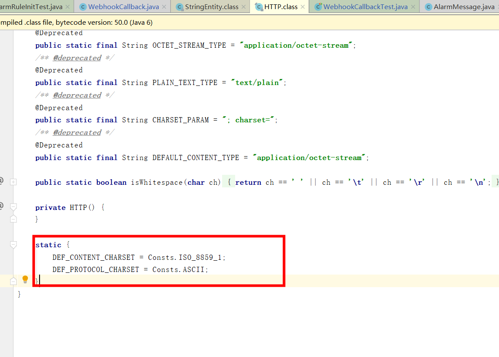Click the class icon on the HTTP.class tab

pos(259,7)
